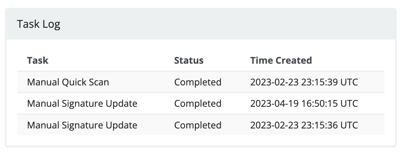Click Manual Signature Update in second row
This screenshot has width=403, height=153.
(82, 104)
